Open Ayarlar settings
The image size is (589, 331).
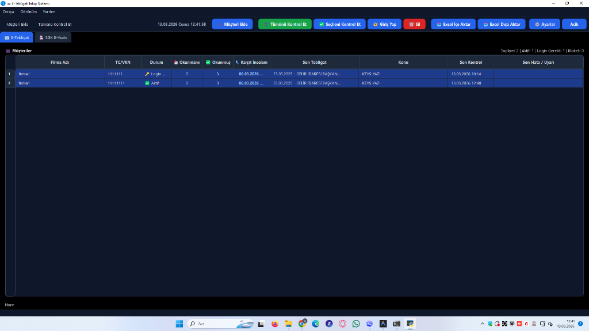[x=544, y=25]
